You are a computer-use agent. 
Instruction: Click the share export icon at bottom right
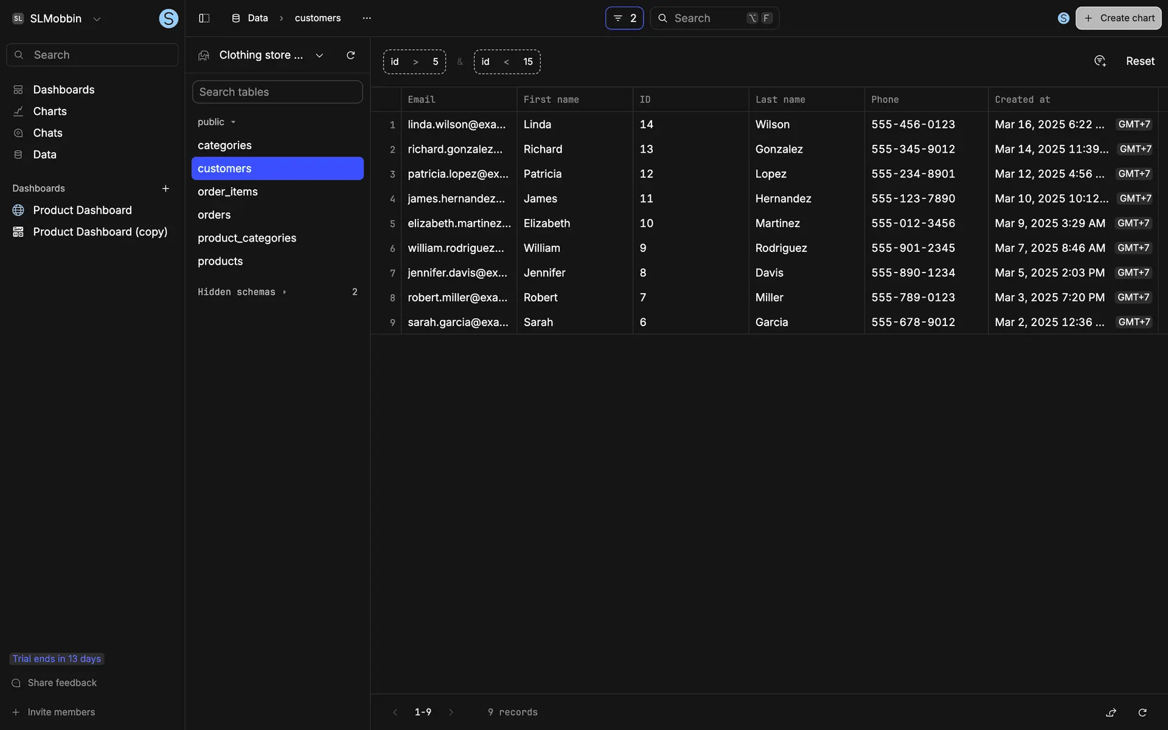click(x=1111, y=712)
